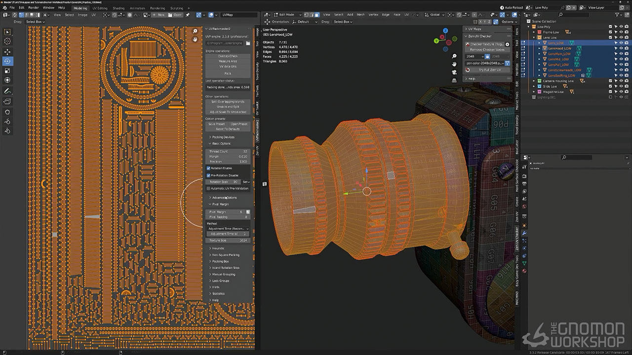Uncheck Rotation Enable checkbox
The width and height of the screenshot is (632, 355).
pyautogui.click(x=208, y=168)
